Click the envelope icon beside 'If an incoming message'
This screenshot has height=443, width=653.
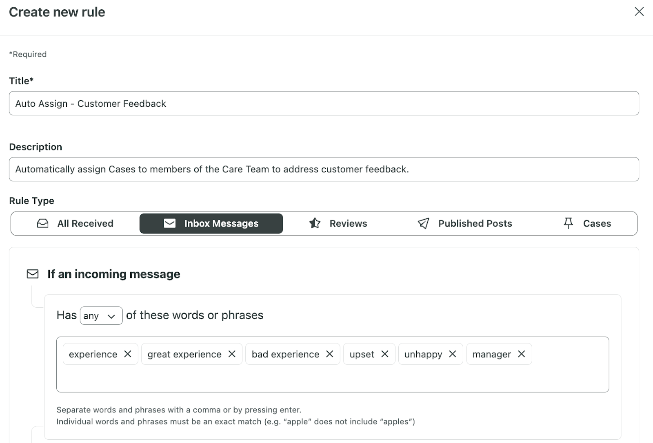click(33, 274)
